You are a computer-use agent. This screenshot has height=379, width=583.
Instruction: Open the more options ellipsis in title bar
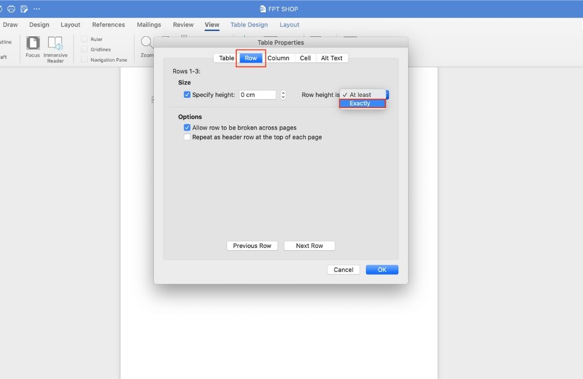36,9
